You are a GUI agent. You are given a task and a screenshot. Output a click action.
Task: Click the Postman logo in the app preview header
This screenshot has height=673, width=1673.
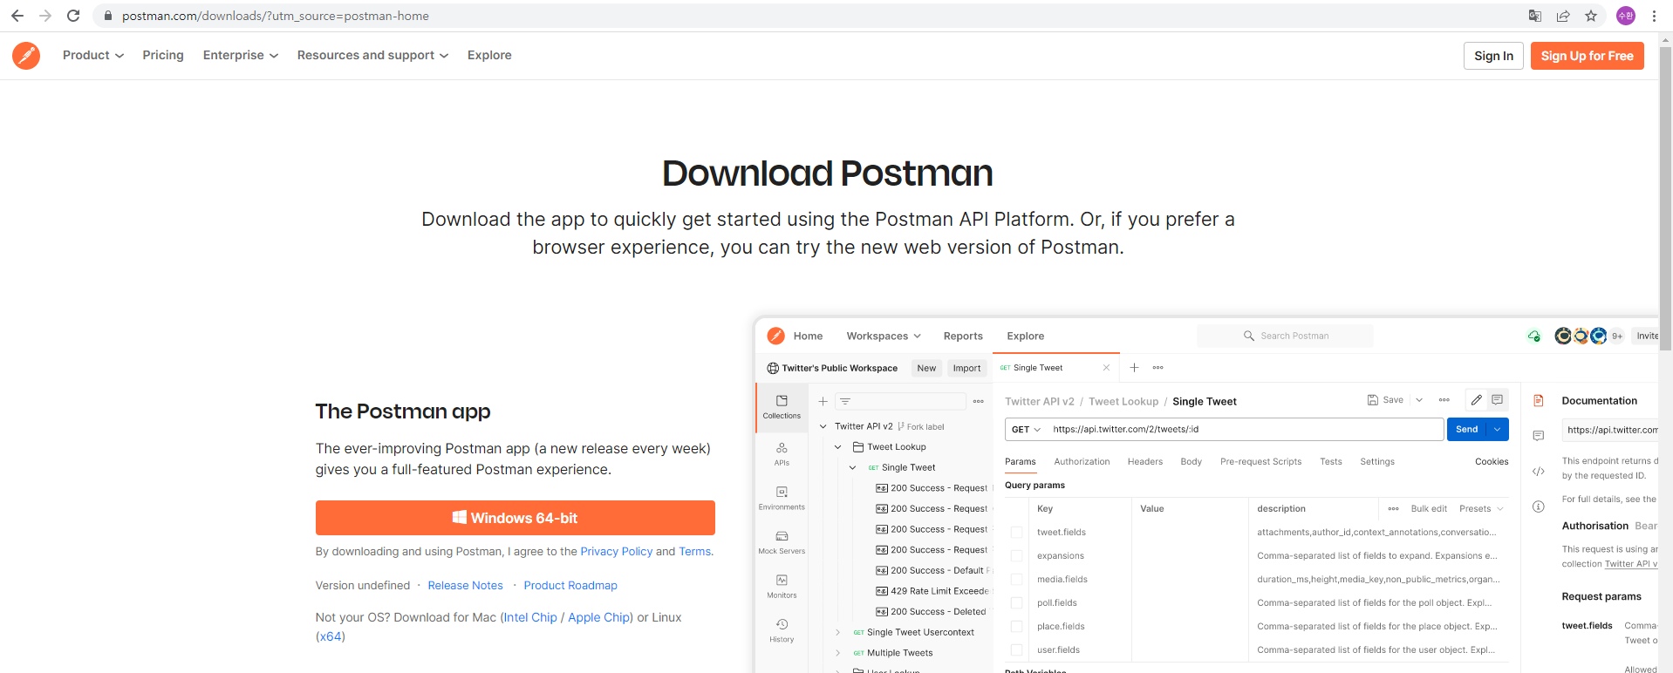tap(775, 336)
